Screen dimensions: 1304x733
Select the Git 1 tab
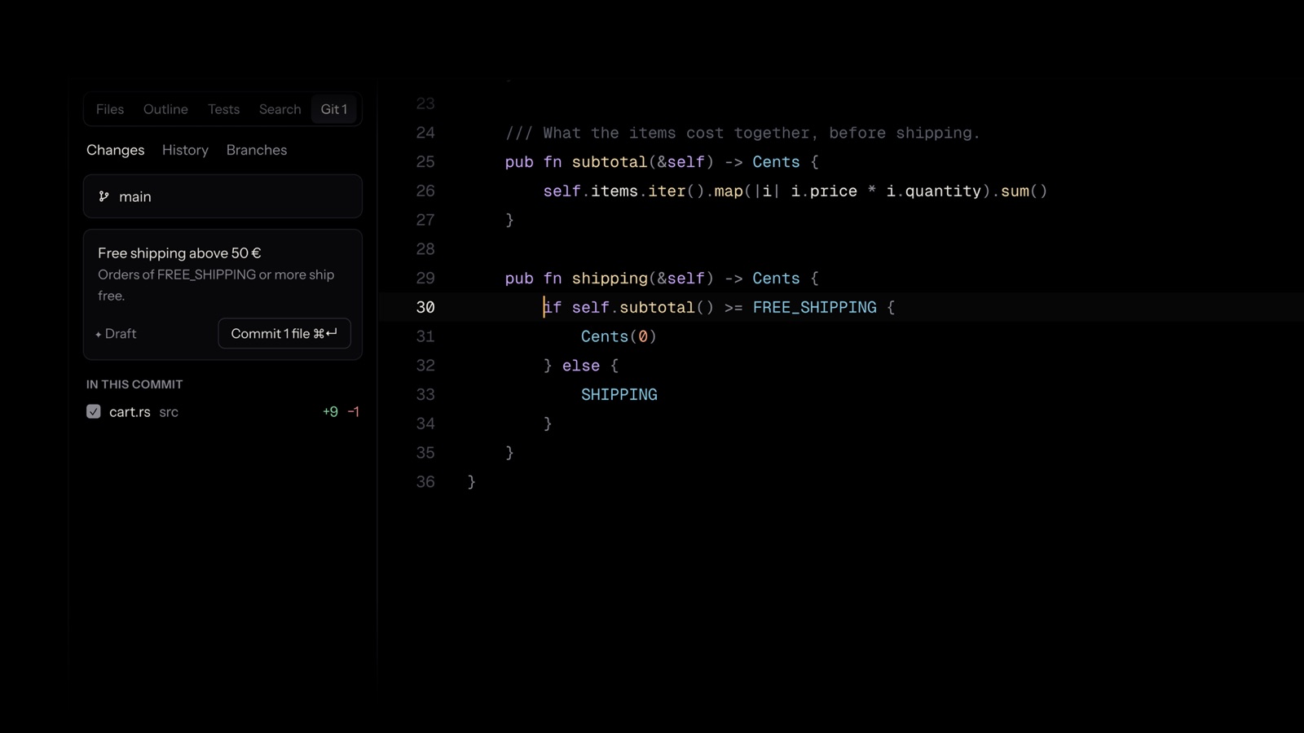pos(334,109)
